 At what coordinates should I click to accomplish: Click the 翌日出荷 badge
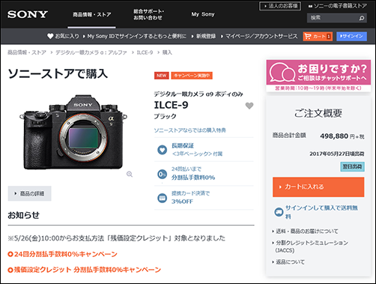(x=352, y=166)
